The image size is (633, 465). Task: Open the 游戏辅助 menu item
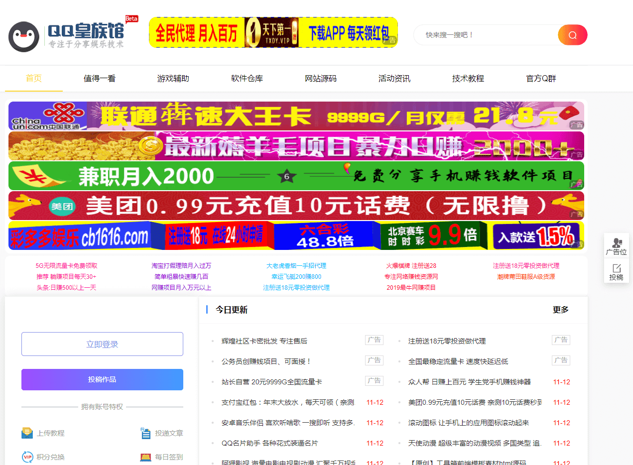(173, 79)
